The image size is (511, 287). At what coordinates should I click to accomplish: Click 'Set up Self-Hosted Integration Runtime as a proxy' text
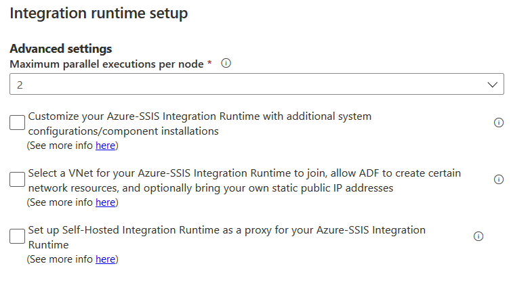163,230
